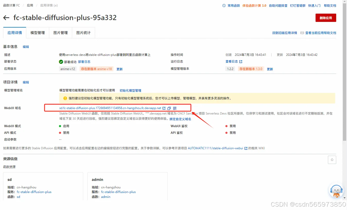Click 初始化模型管理 link
The image size is (347, 210).
pos(130,91)
